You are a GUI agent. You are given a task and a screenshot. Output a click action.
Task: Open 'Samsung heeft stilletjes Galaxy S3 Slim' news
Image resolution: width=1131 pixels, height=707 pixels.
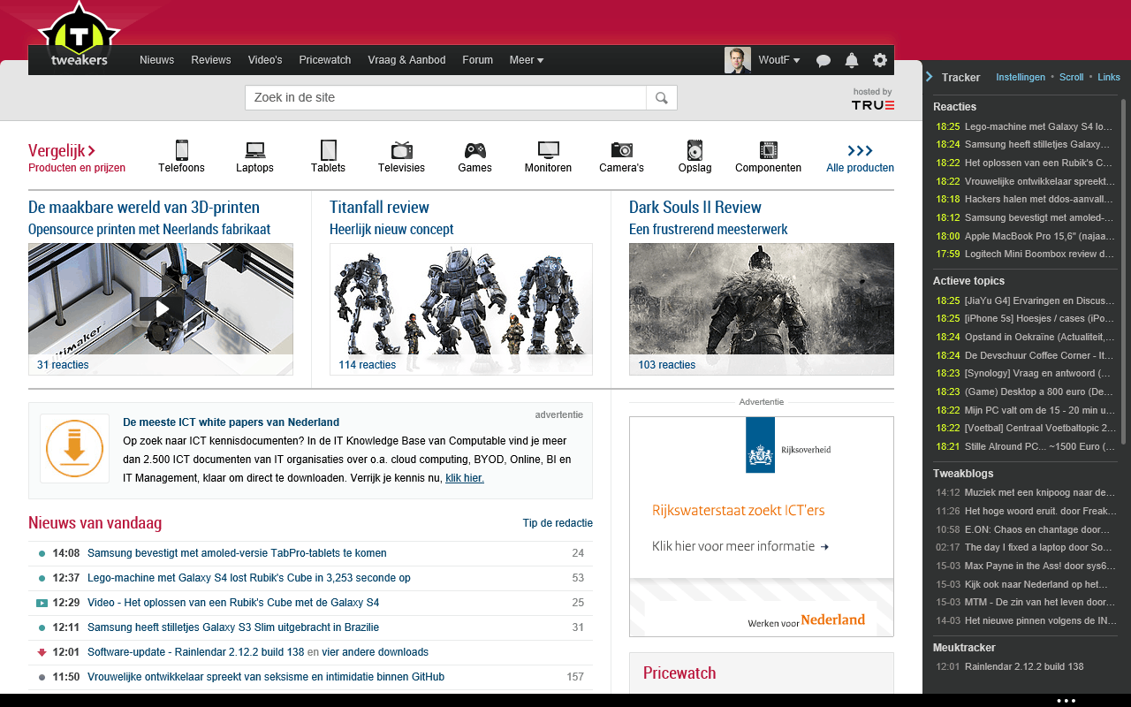[x=233, y=627]
